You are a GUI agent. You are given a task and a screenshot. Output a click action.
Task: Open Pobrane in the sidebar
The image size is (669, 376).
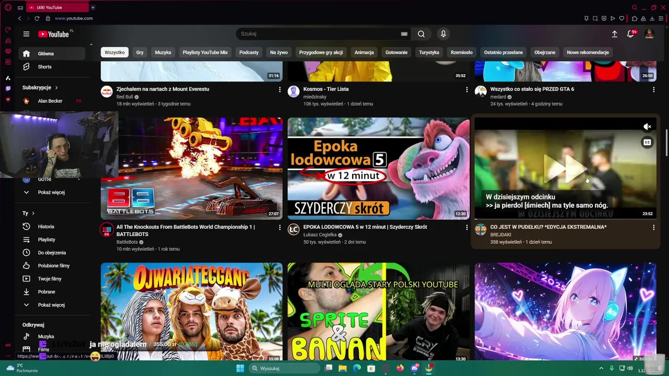coord(51,292)
